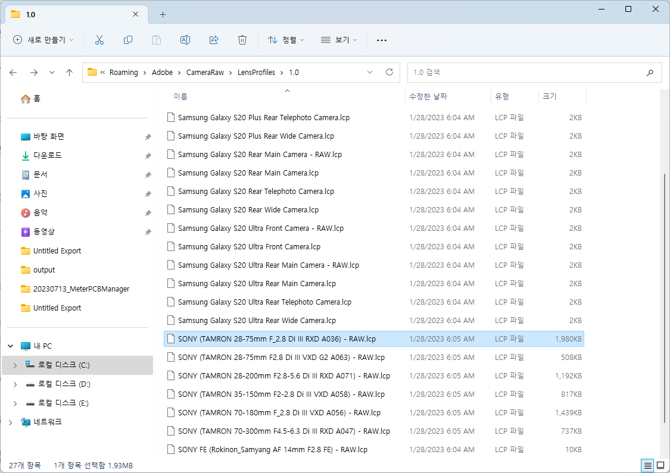Select Samsung Galaxy S20 Ultra Rear Wide Camera.lcp

tap(374, 321)
